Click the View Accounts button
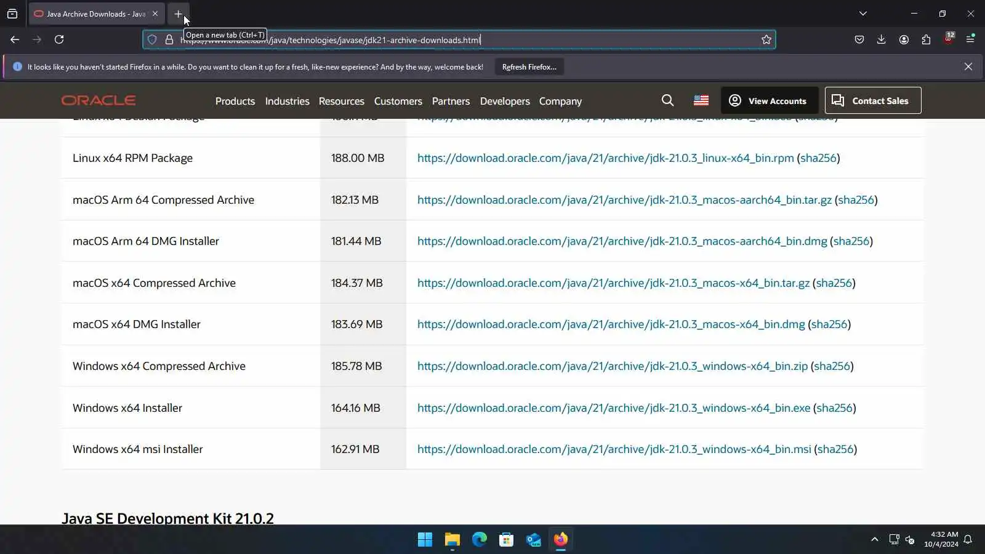 pos(770,100)
